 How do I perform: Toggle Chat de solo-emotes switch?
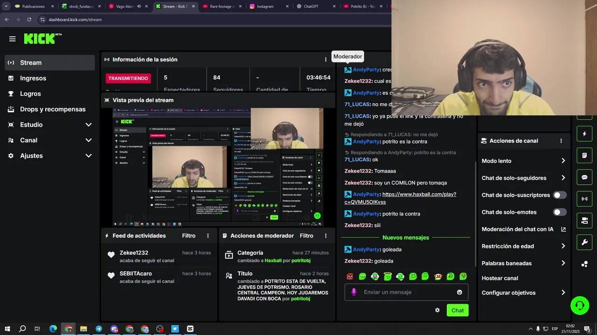(560, 212)
